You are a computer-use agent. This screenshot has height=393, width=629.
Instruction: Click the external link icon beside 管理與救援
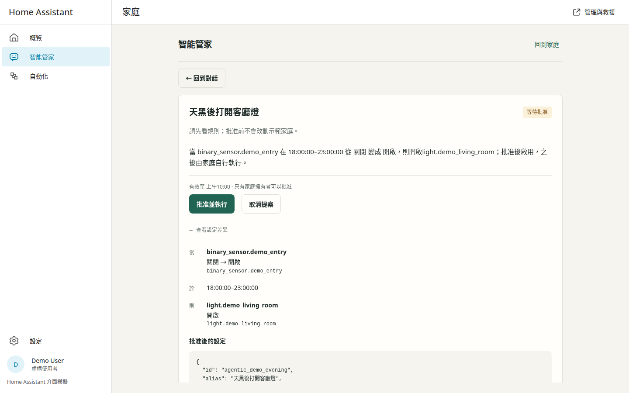(577, 12)
